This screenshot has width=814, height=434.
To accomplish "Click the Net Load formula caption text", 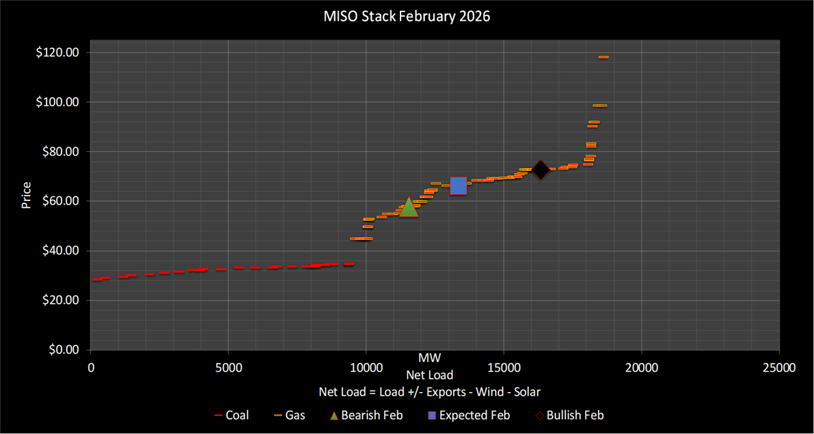I will (430, 391).
